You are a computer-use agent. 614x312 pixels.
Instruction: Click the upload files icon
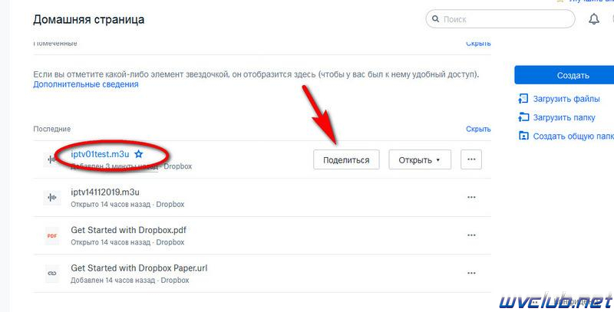pos(523,99)
